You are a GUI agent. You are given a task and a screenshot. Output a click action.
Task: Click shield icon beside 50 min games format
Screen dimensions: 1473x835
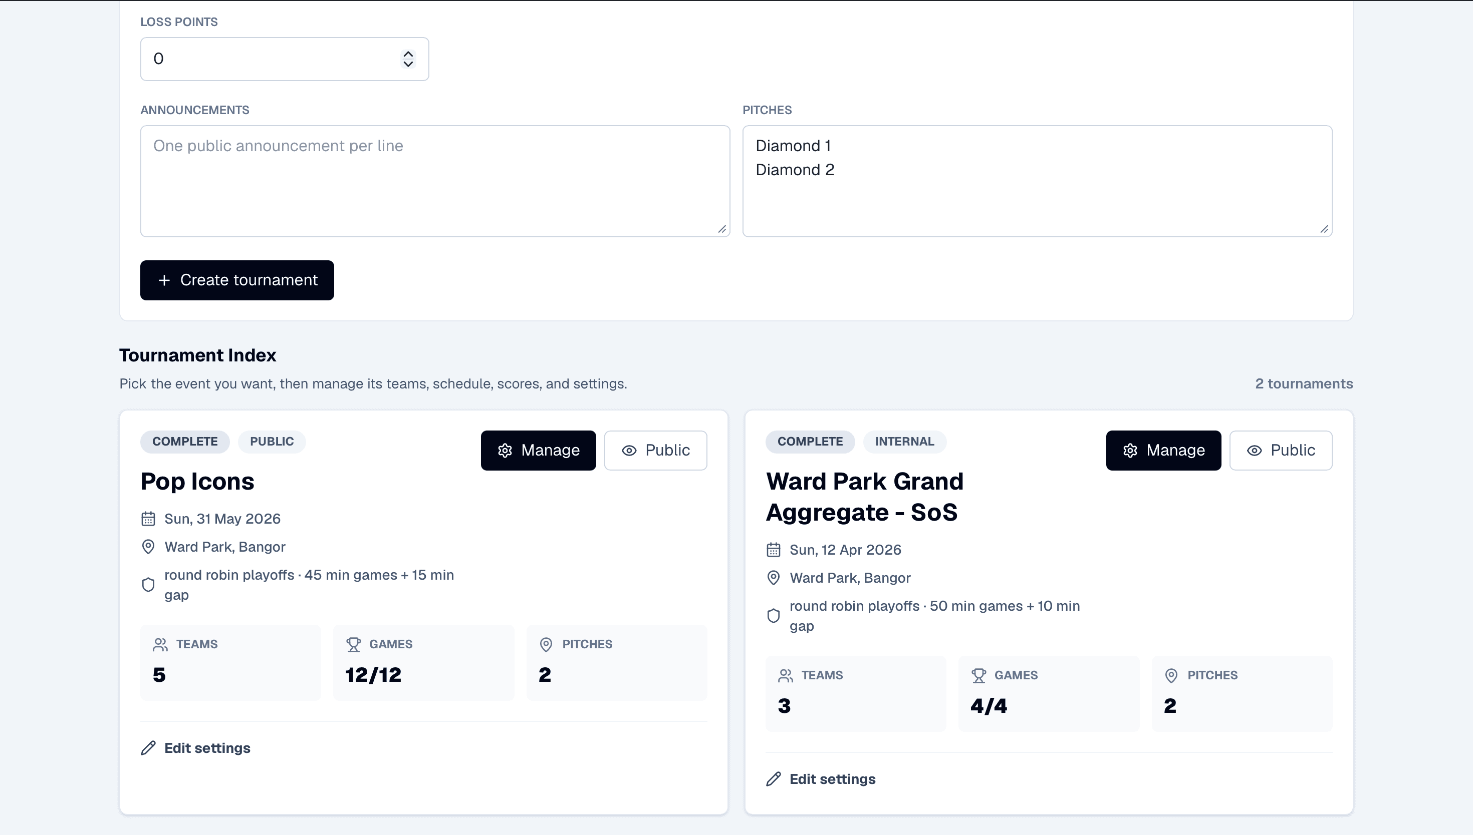[x=774, y=616]
